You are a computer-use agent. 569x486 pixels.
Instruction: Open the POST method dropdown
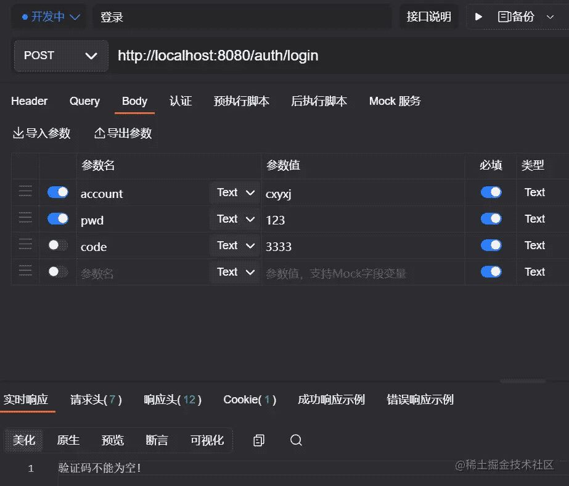click(x=60, y=56)
